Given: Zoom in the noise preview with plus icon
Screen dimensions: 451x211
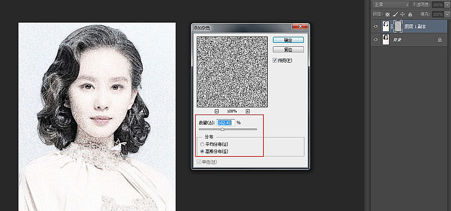Looking at the screenshot, I should 247,111.
